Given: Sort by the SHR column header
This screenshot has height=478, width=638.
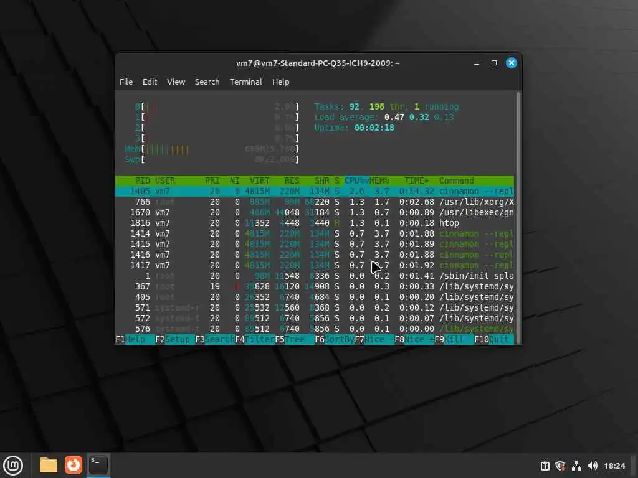Looking at the screenshot, I should (x=321, y=181).
